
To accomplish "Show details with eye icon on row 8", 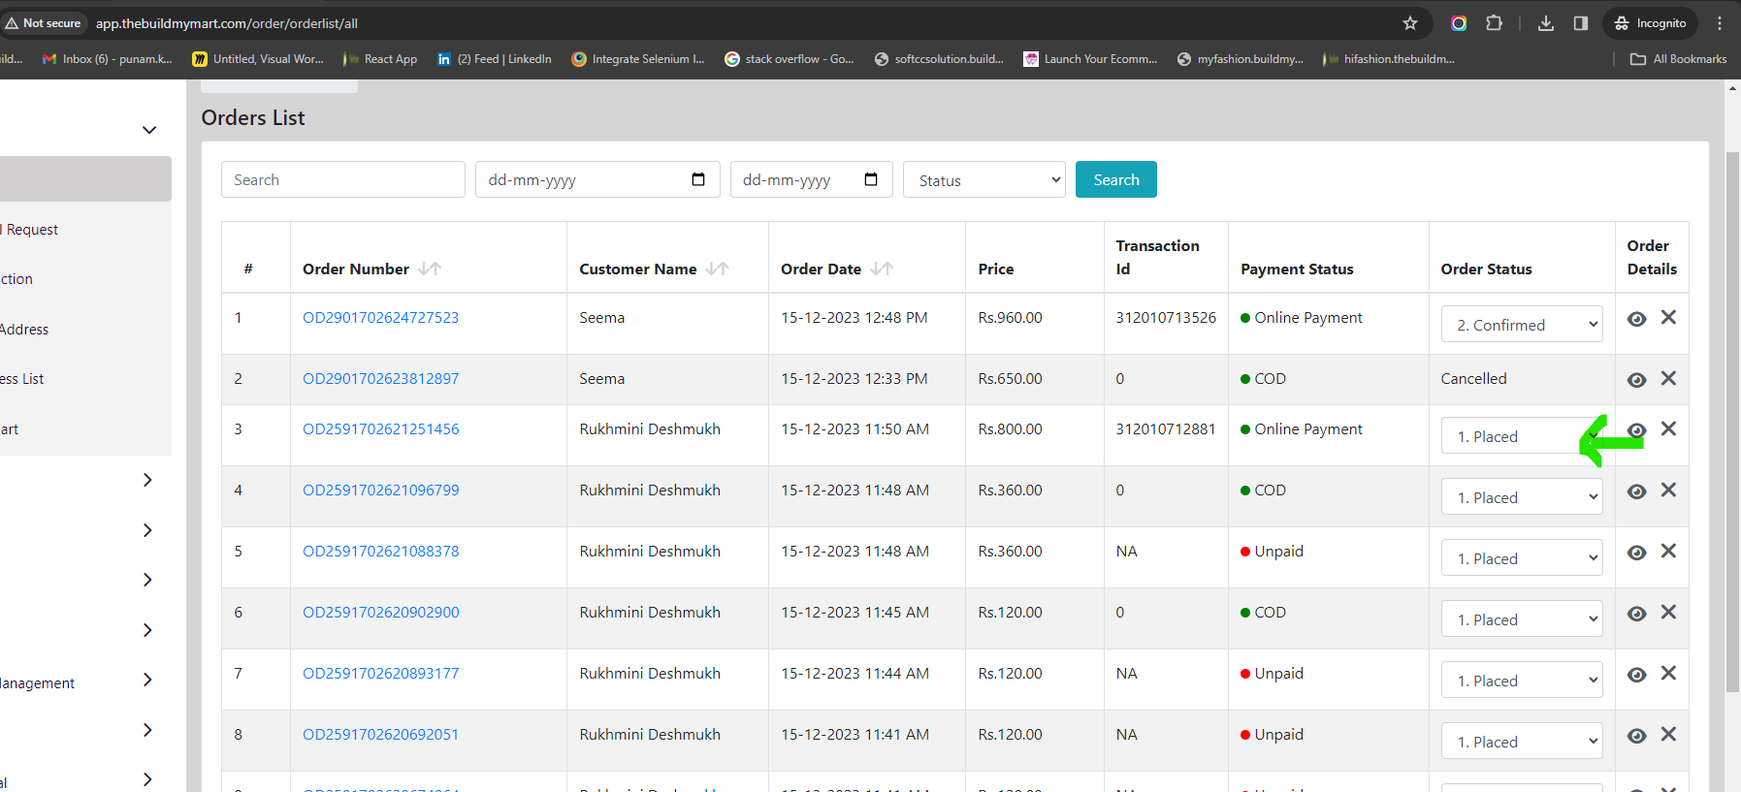I will 1636,736.
